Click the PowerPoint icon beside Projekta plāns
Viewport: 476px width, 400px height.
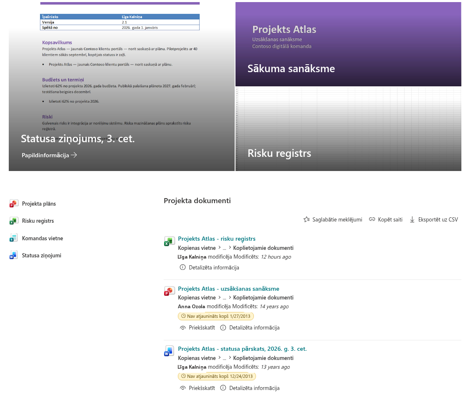[13, 204]
